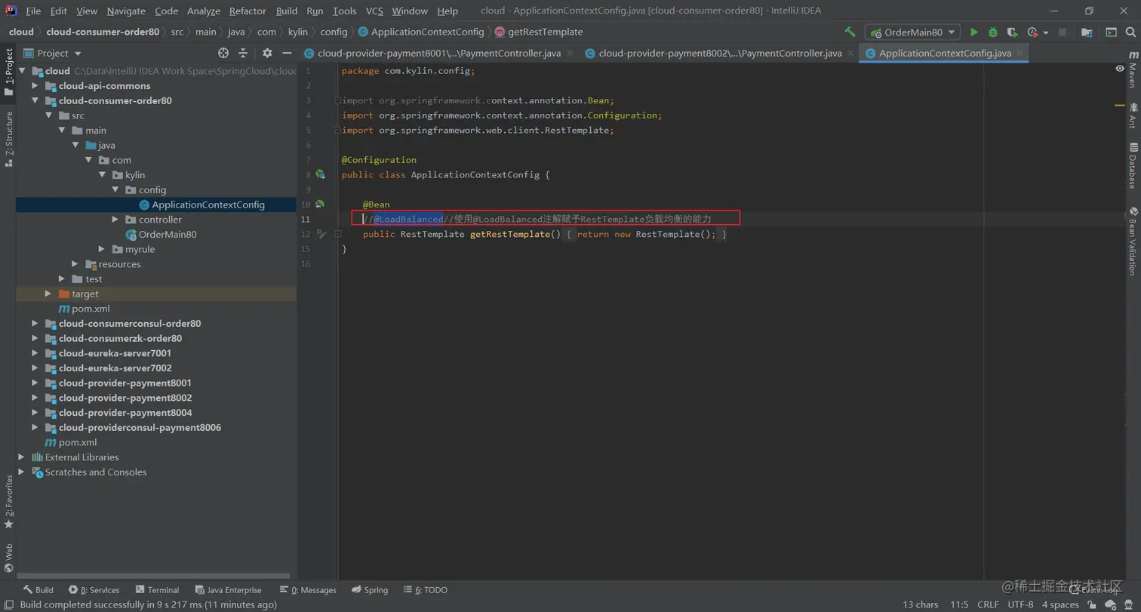Viewport: 1141px width, 612px height.
Task: Expand myrule package node
Action: (101, 249)
